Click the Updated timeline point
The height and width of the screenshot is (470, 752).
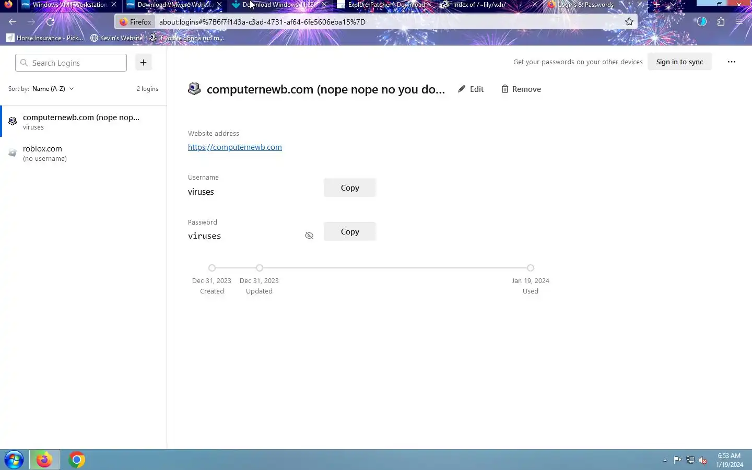[260, 268]
